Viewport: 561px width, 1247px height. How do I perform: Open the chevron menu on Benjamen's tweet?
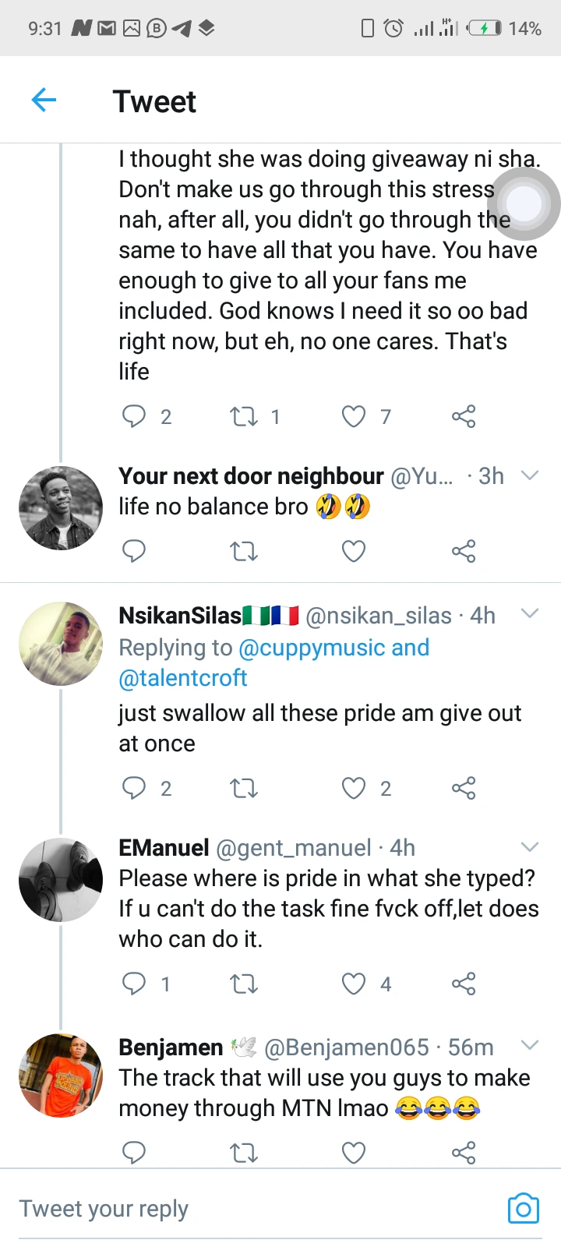(530, 1046)
